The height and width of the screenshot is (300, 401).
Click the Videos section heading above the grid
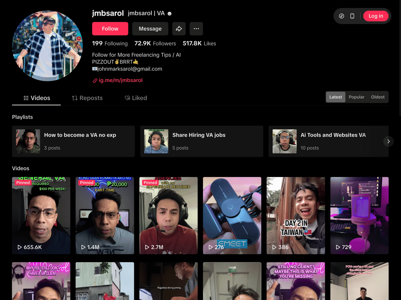[x=21, y=168]
